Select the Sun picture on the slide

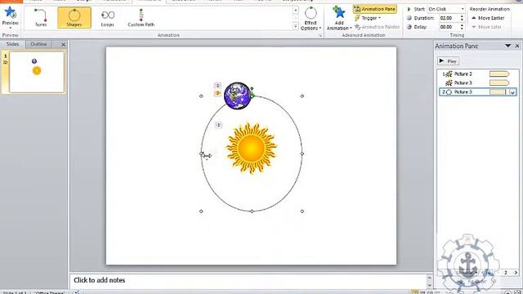[x=251, y=148]
